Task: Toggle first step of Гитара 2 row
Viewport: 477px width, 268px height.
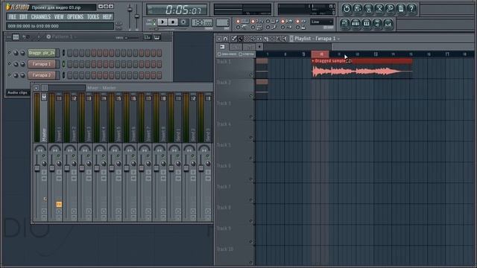Action: click(69, 75)
